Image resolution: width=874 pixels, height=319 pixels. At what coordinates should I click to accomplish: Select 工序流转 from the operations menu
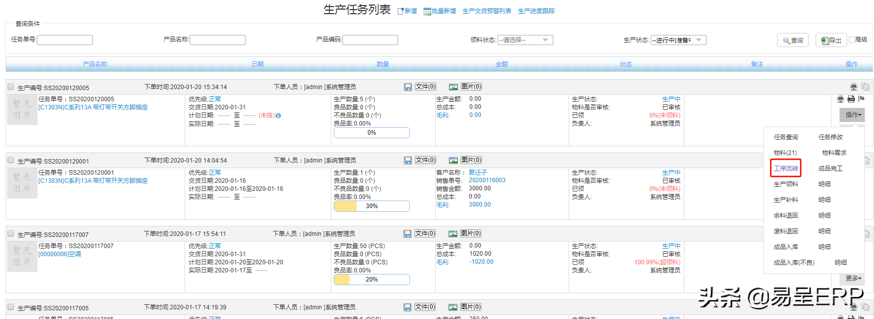(786, 169)
